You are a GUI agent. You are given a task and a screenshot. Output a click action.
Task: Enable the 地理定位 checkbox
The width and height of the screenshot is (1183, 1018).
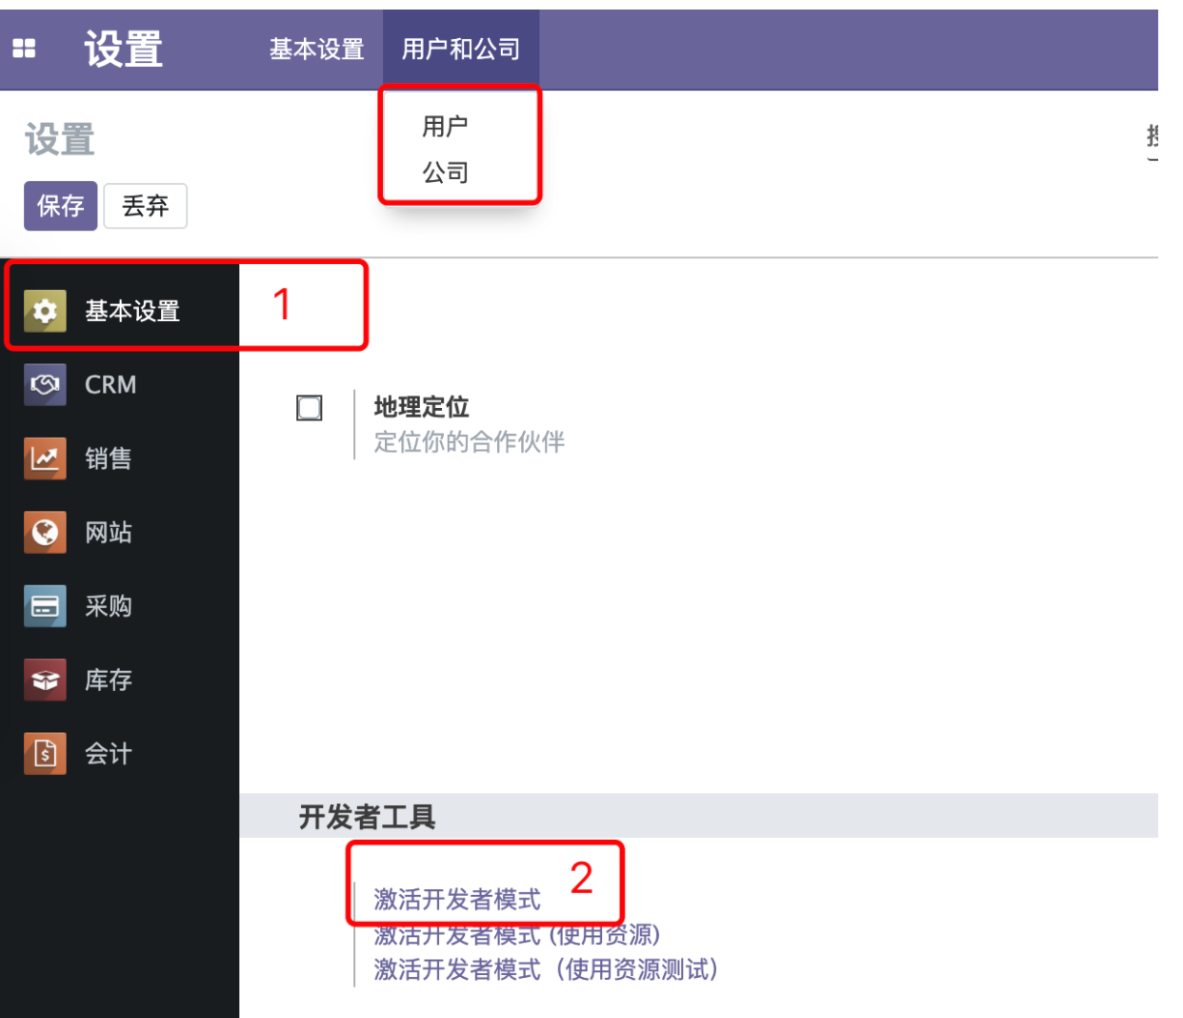click(310, 408)
